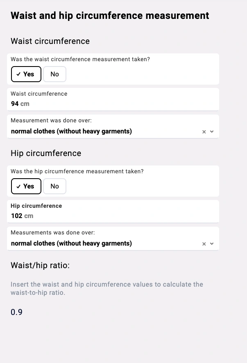Screen dimensions: 247x363
Task: Click the 'Waist circumference' section heading
Action: click(x=50, y=41)
